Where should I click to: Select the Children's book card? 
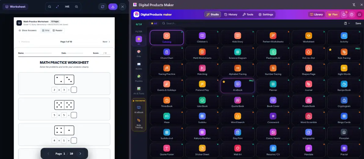click(x=202, y=37)
